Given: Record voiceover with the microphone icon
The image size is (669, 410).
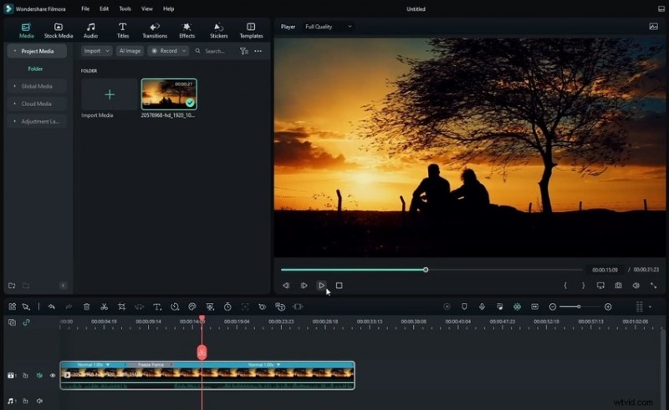Looking at the screenshot, I should tap(482, 306).
